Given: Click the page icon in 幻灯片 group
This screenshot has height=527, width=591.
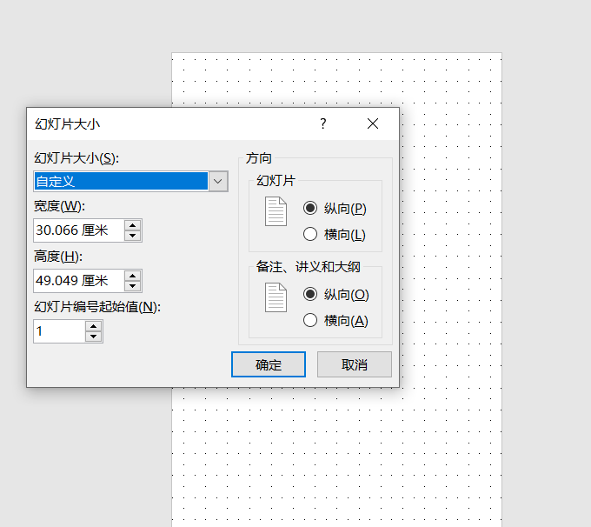Looking at the screenshot, I should point(276,211).
